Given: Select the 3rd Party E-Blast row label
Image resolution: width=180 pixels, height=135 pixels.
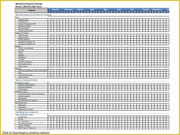Looking at the screenshot, I should pyautogui.click(x=24, y=26).
